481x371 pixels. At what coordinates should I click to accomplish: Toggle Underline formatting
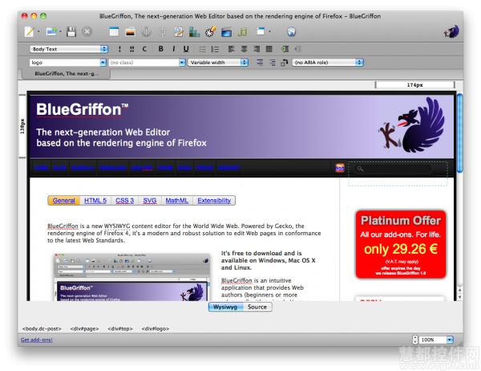point(186,49)
